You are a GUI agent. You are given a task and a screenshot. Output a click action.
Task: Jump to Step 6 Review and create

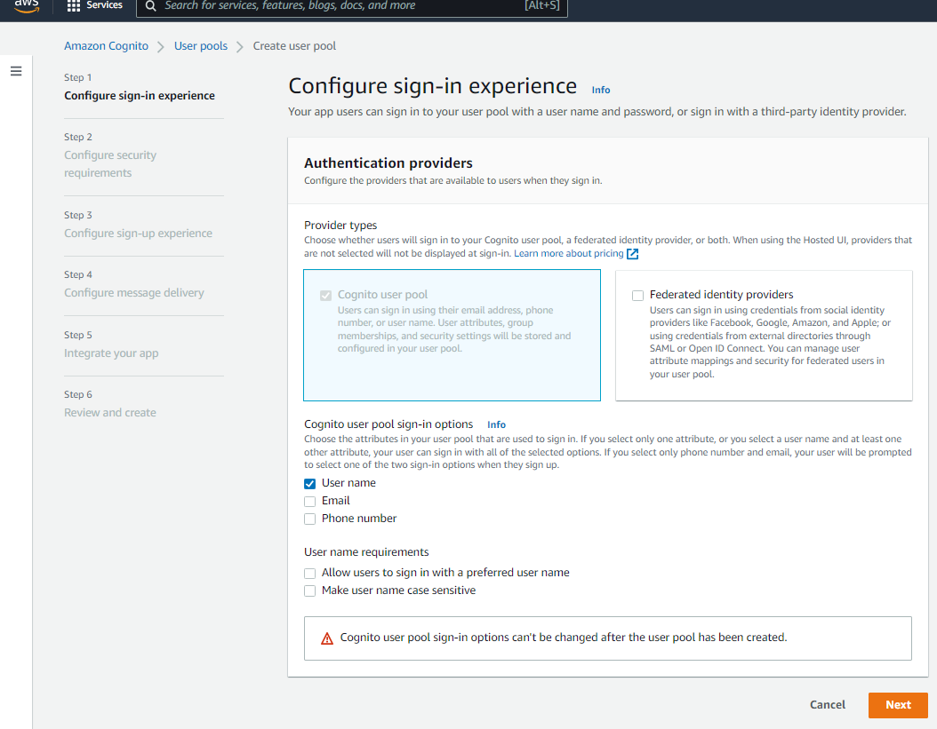[x=109, y=412]
